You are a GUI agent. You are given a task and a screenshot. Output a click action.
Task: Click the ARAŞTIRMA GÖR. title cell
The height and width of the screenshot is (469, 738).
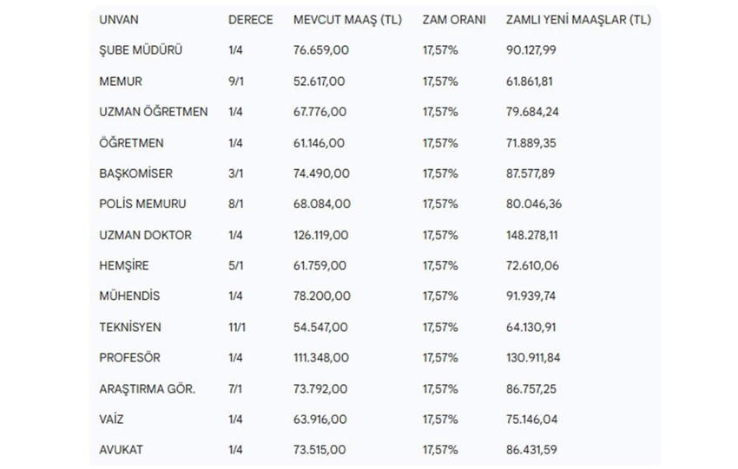point(148,389)
